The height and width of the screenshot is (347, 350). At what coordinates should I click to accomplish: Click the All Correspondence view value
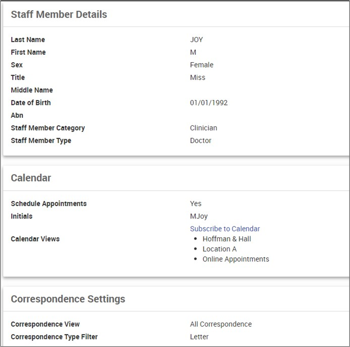(221, 324)
